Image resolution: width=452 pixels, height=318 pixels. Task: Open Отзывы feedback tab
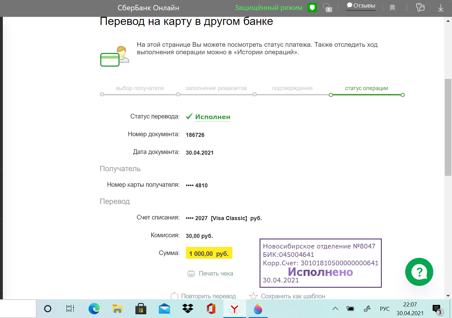361,6
